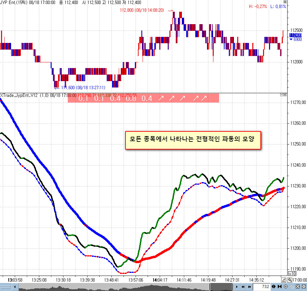Click the dark selected range in volume scrollbar

click(221, 287)
